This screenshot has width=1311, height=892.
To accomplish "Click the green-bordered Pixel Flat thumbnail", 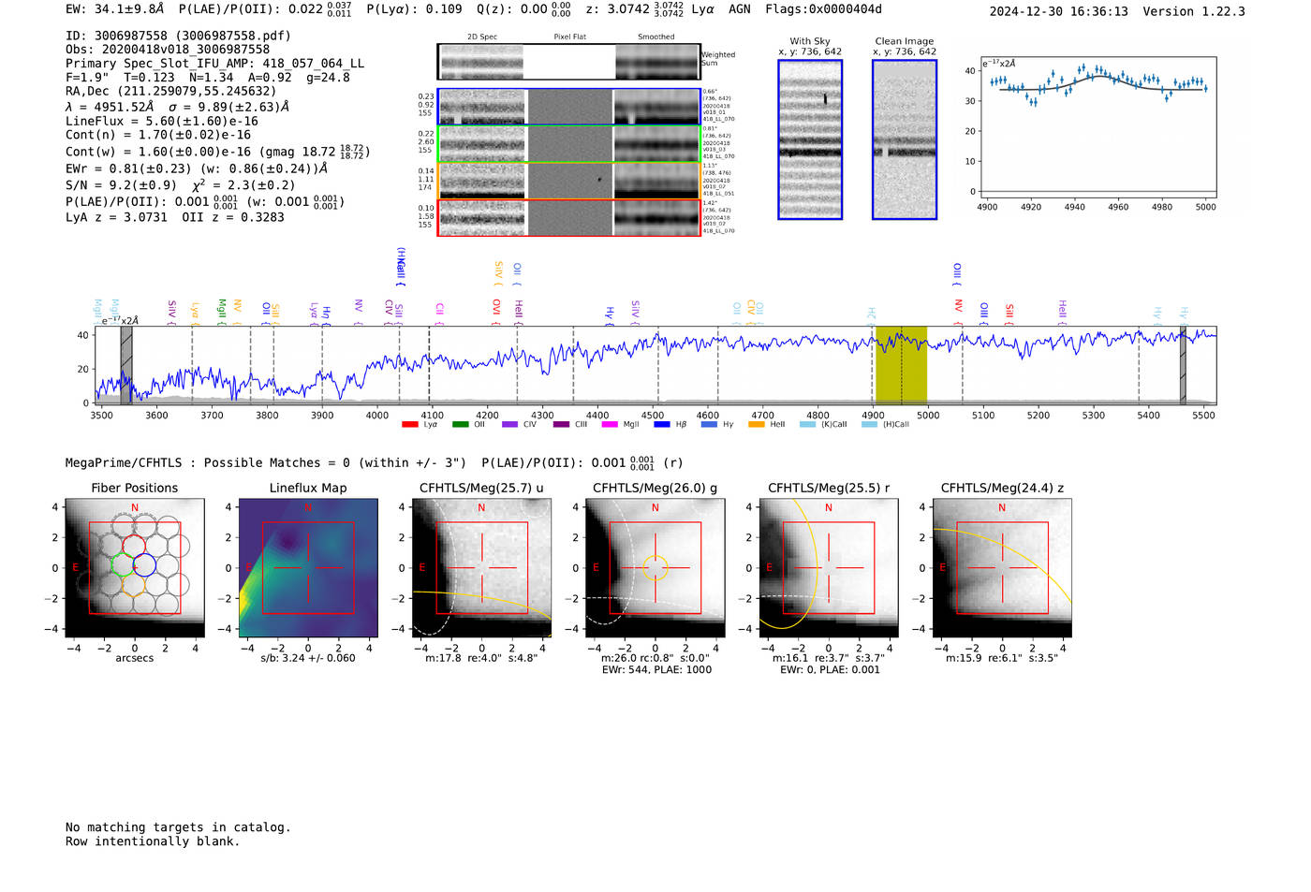I will tap(570, 144).
